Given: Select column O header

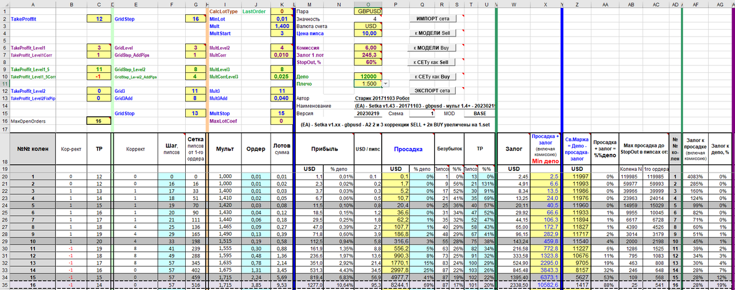Looking at the screenshot, I should click(x=368, y=4).
